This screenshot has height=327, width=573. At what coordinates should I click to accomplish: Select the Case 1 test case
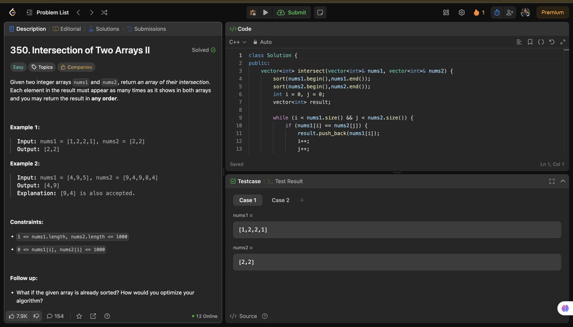[x=248, y=200]
